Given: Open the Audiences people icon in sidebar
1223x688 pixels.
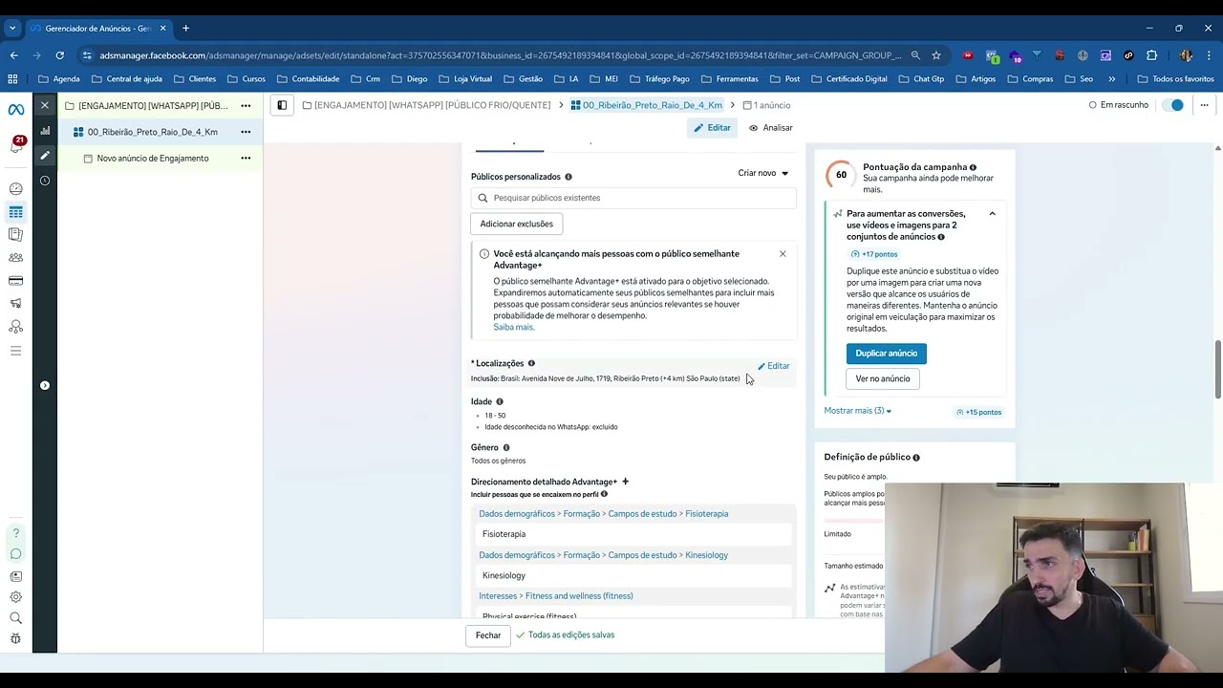Looking at the screenshot, I should pyautogui.click(x=16, y=258).
